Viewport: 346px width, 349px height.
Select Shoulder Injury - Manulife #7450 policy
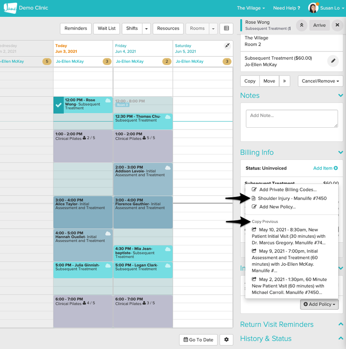click(x=292, y=198)
